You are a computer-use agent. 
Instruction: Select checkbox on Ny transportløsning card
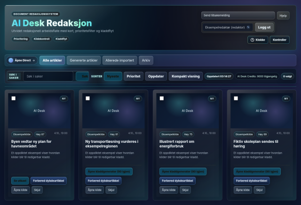tap(87, 98)
